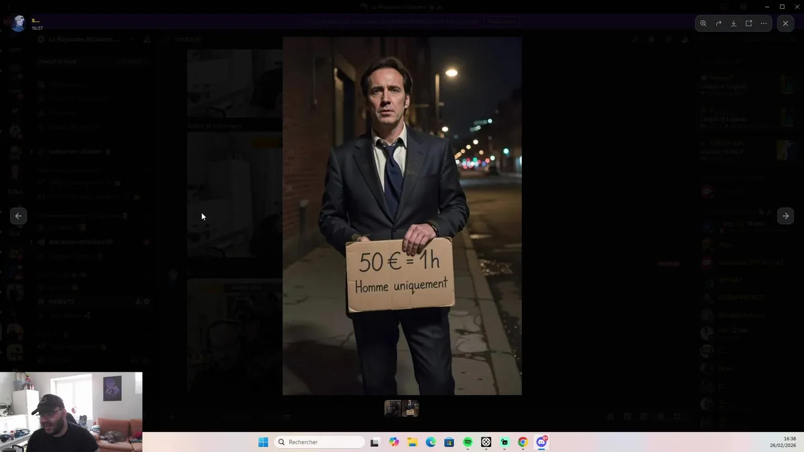Open the black-and-white diamond taskbar app

point(486,442)
